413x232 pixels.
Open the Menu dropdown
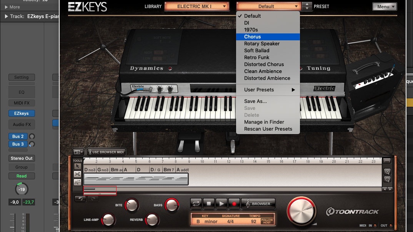point(385,7)
